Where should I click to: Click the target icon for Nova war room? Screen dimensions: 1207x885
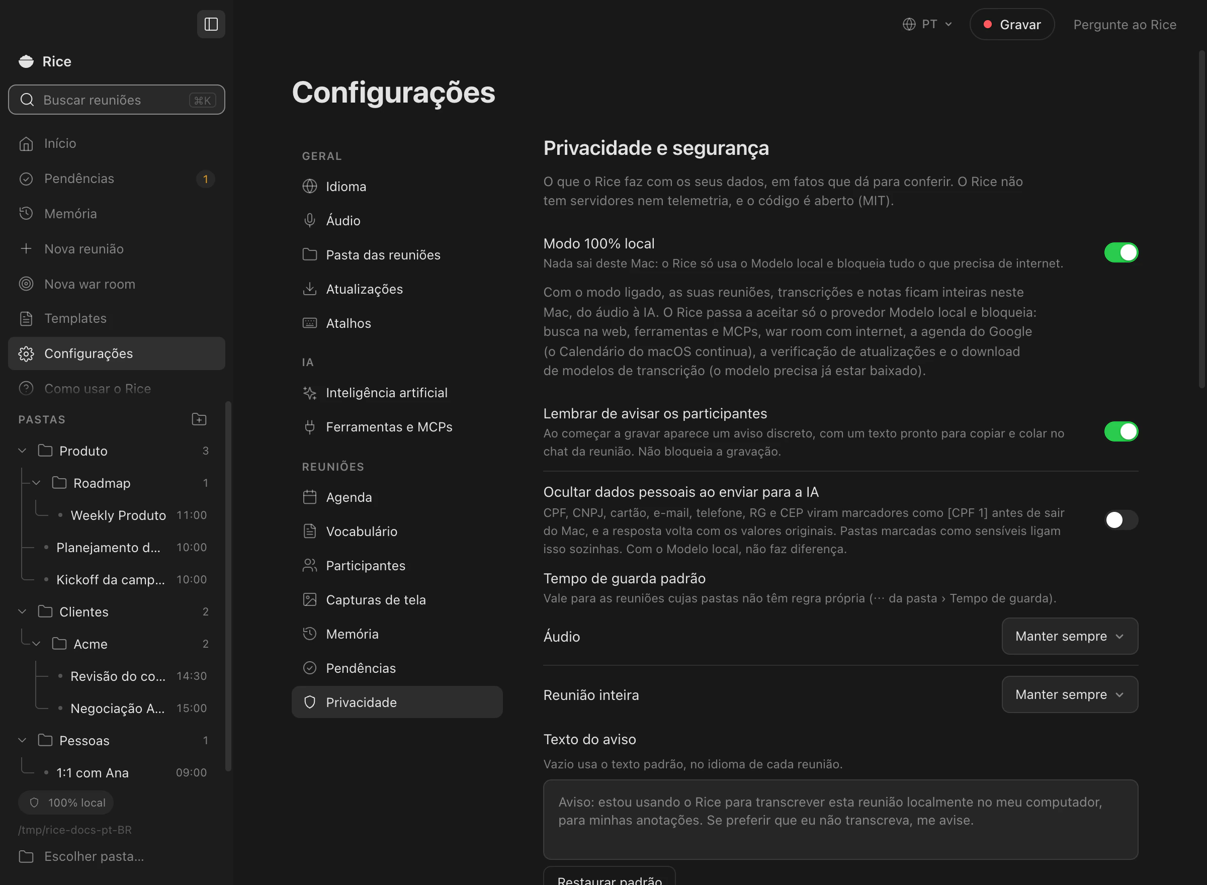point(26,284)
